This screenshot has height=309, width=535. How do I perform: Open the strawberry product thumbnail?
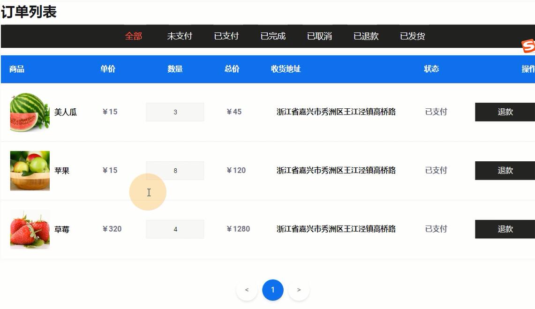tap(30, 230)
